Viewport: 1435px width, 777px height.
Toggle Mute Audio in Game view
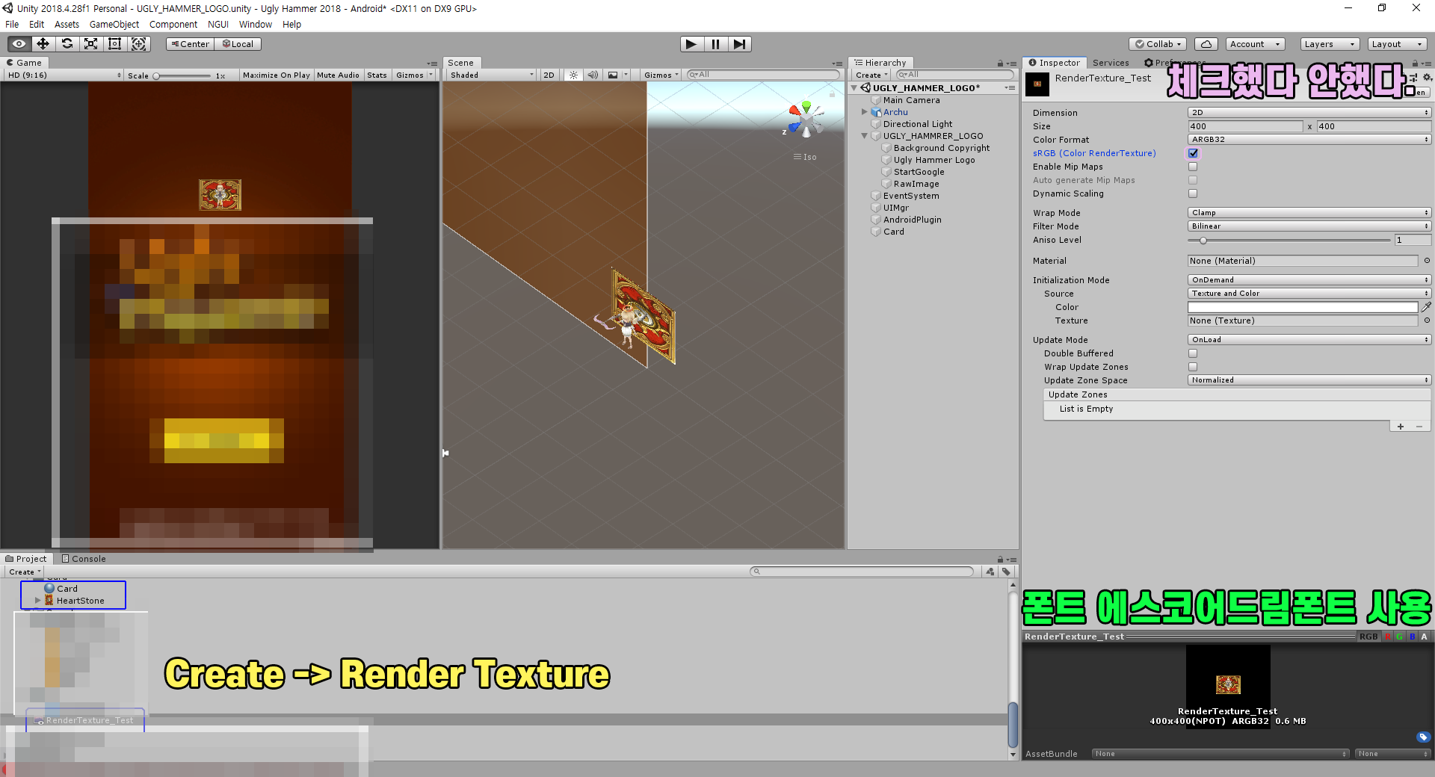point(338,75)
